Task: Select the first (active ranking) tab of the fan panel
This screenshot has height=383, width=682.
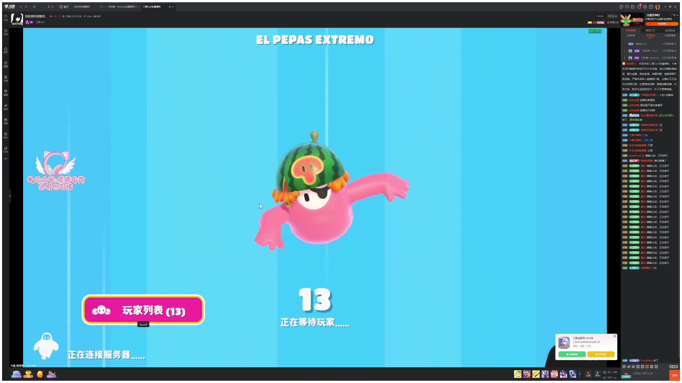Action: [x=630, y=30]
